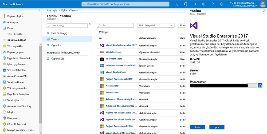Open the feedback smiley icon

pos(222,4)
